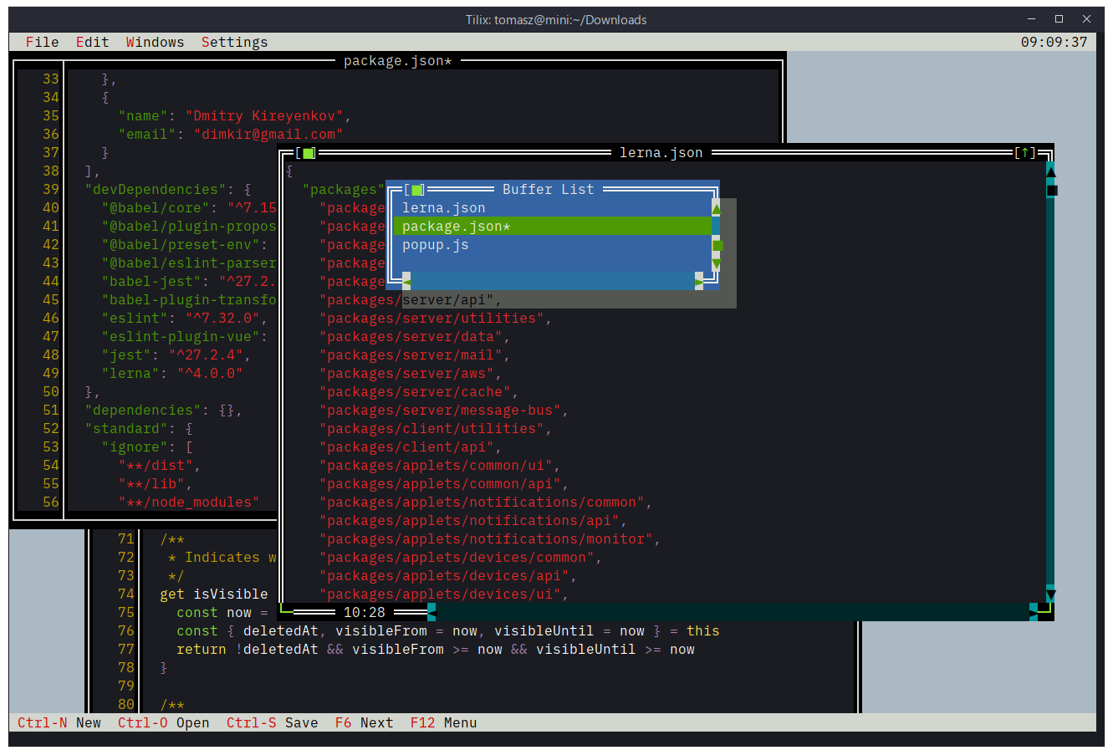Viewport: 1113px width, 755px height.
Task: Click the scrollbar down arrow in lerna.json window
Action: [1050, 594]
